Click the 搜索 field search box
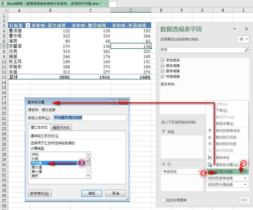This screenshot has width=253, height=210. 205,50
